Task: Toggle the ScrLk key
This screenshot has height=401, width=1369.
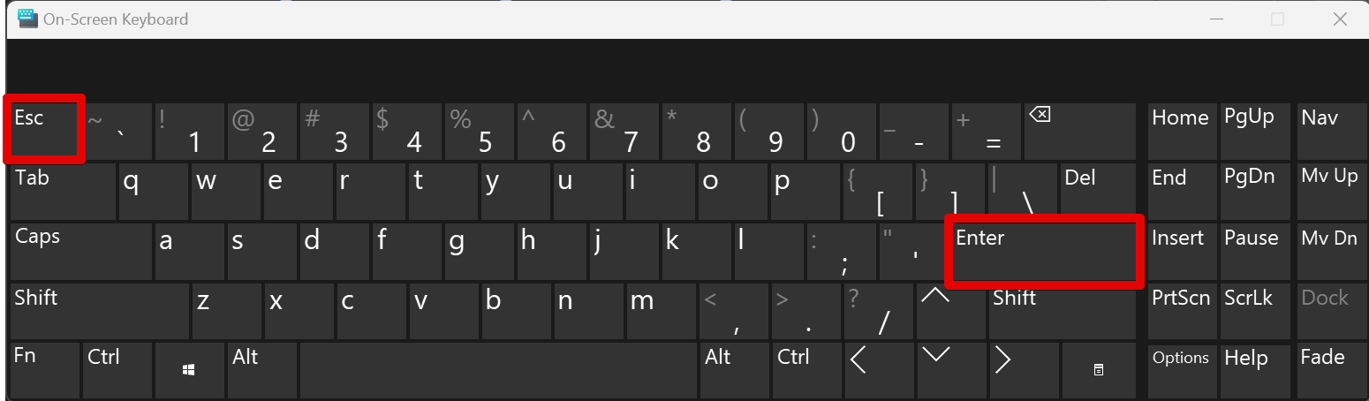Action: (x=1255, y=311)
